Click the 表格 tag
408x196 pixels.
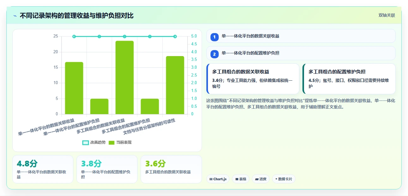point(241,179)
